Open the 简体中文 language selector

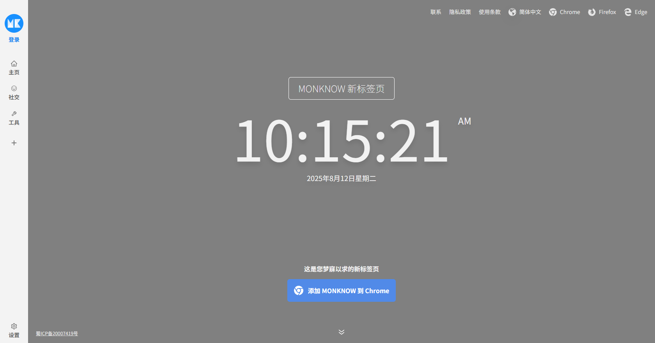tap(525, 12)
